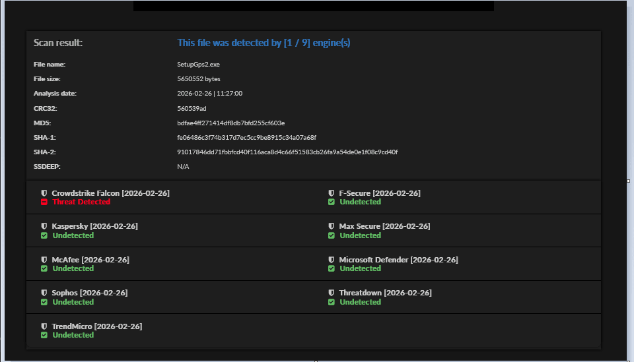Click the shield icon beside TrendMicro
This screenshot has height=362, width=634.
click(x=44, y=326)
